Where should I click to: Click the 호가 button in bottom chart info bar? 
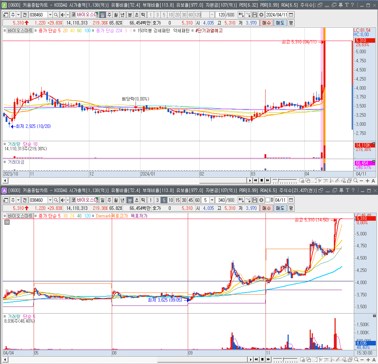(157, 208)
